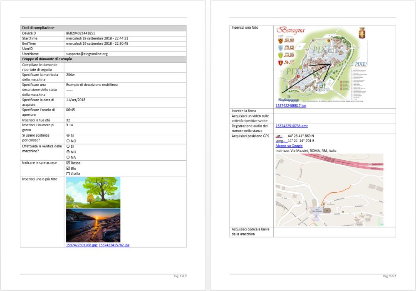Choose NA for verifica delle macchine
This screenshot has width=416, height=291.
pos(68,157)
